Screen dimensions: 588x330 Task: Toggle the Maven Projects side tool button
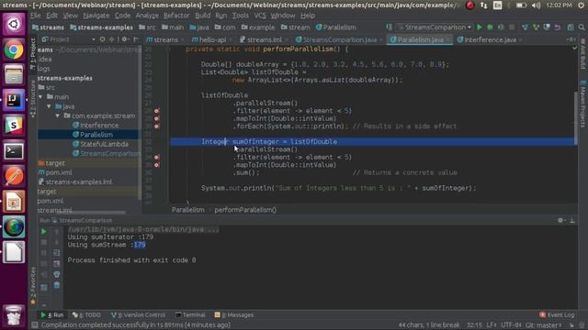[x=583, y=104]
